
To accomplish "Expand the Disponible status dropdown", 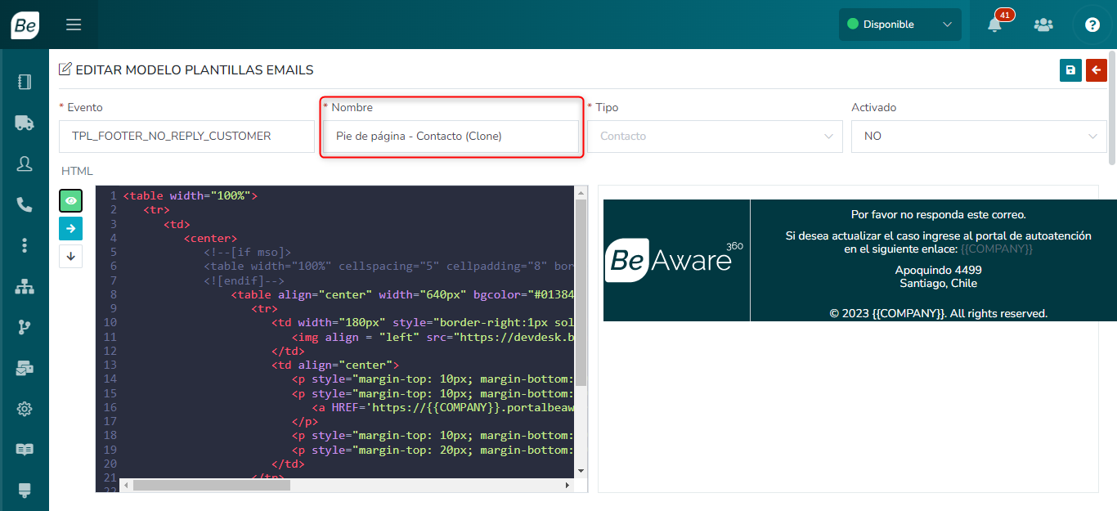I will (899, 25).
